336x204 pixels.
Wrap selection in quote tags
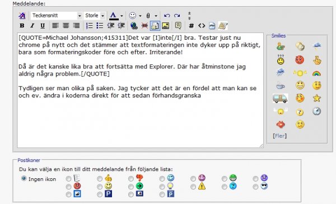click(178, 26)
